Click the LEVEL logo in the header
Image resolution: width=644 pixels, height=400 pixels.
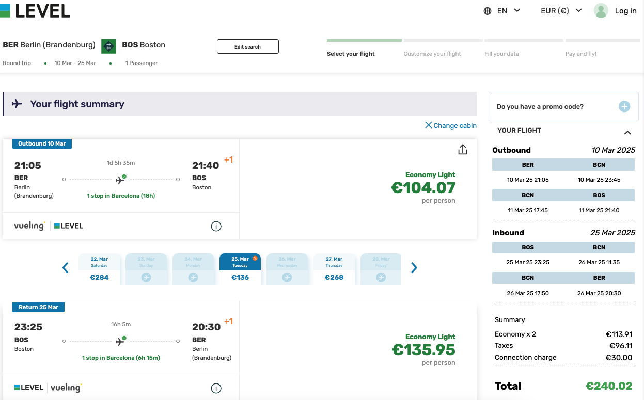pyautogui.click(x=35, y=10)
